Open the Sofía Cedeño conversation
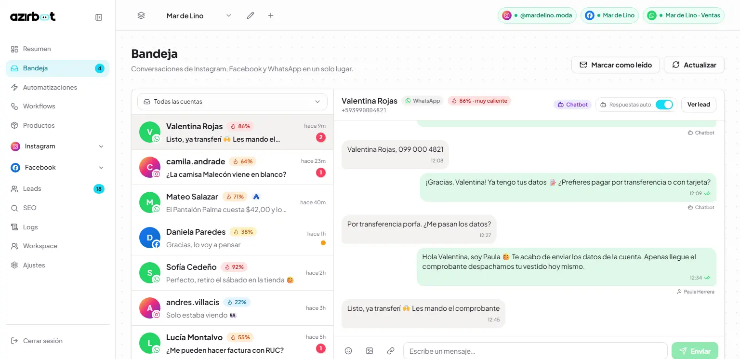This screenshot has width=740, height=359. pyautogui.click(x=232, y=273)
